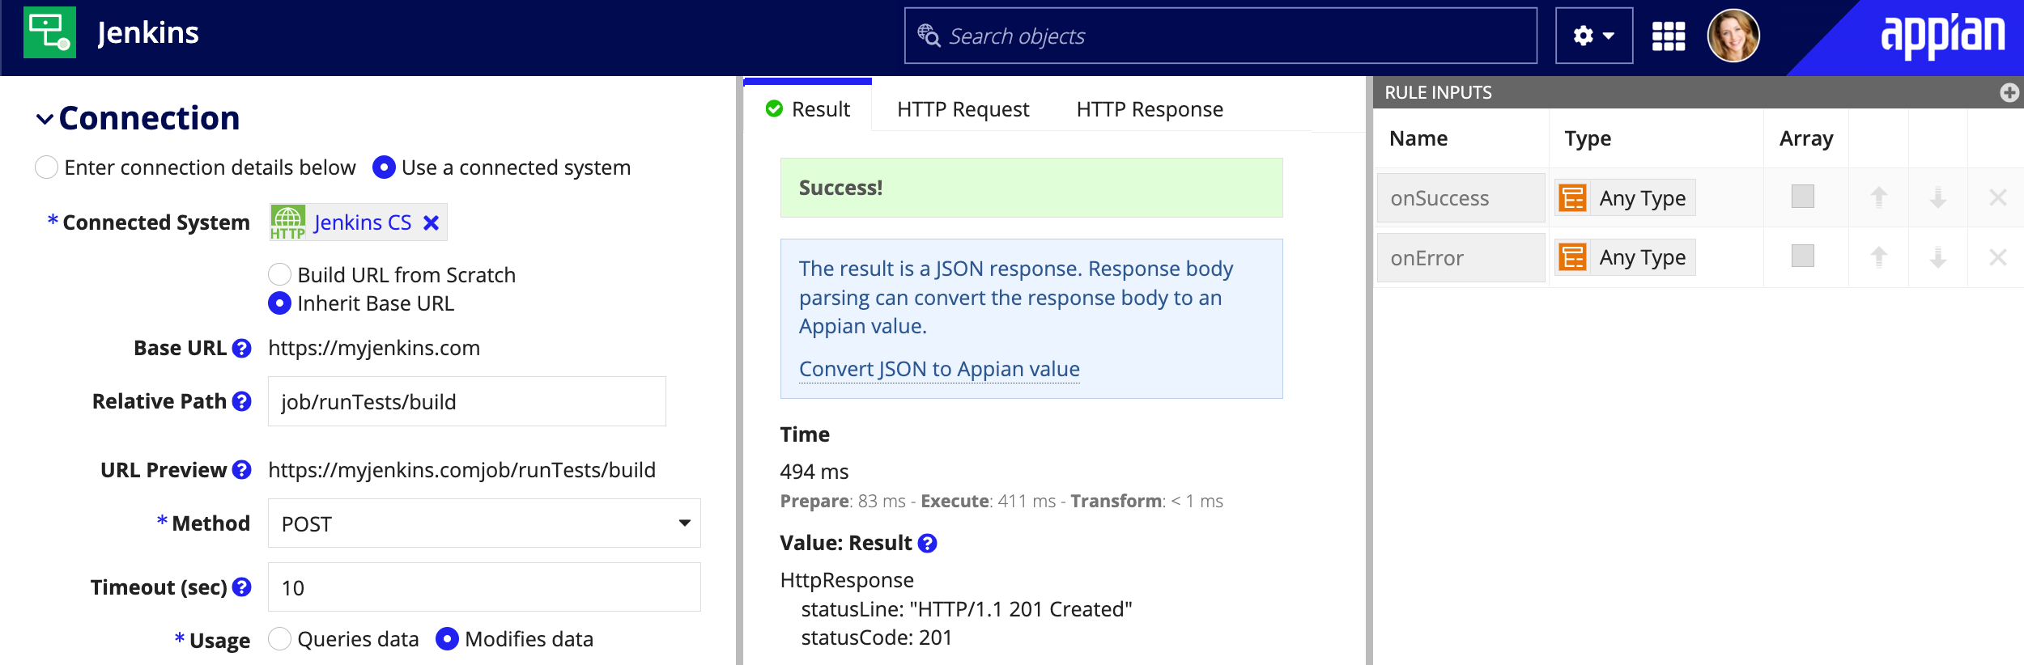Show help for Relative Path
This screenshot has width=2024, height=665.
click(x=241, y=401)
